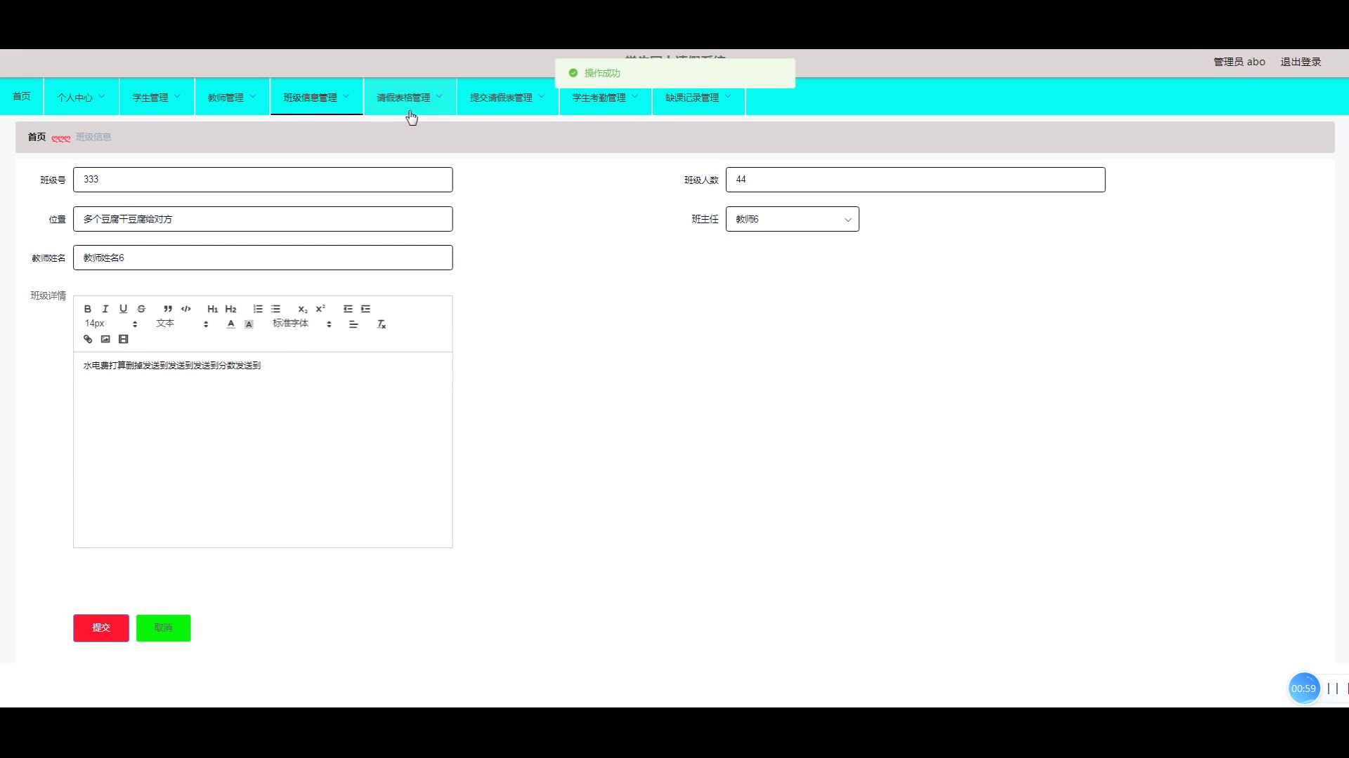Click the green 取消 cancel button
This screenshot has height=758, width=1349.
163,627
